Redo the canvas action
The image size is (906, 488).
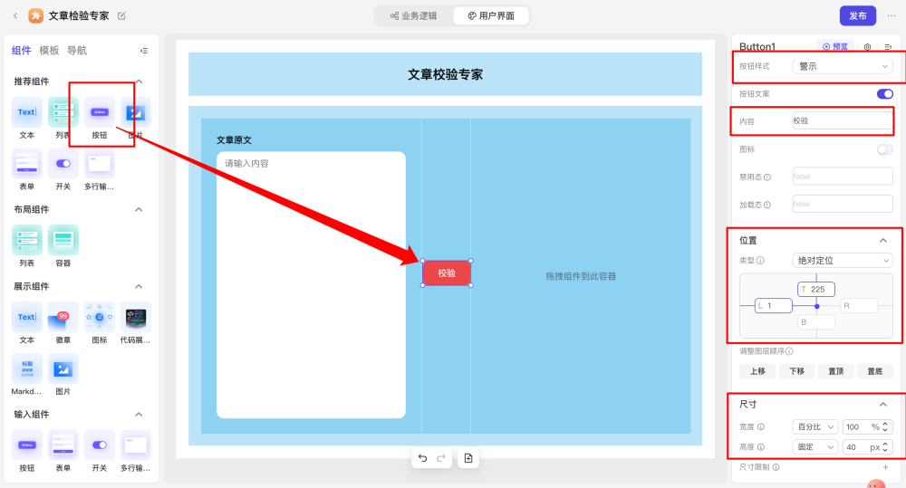coord(441,458)
